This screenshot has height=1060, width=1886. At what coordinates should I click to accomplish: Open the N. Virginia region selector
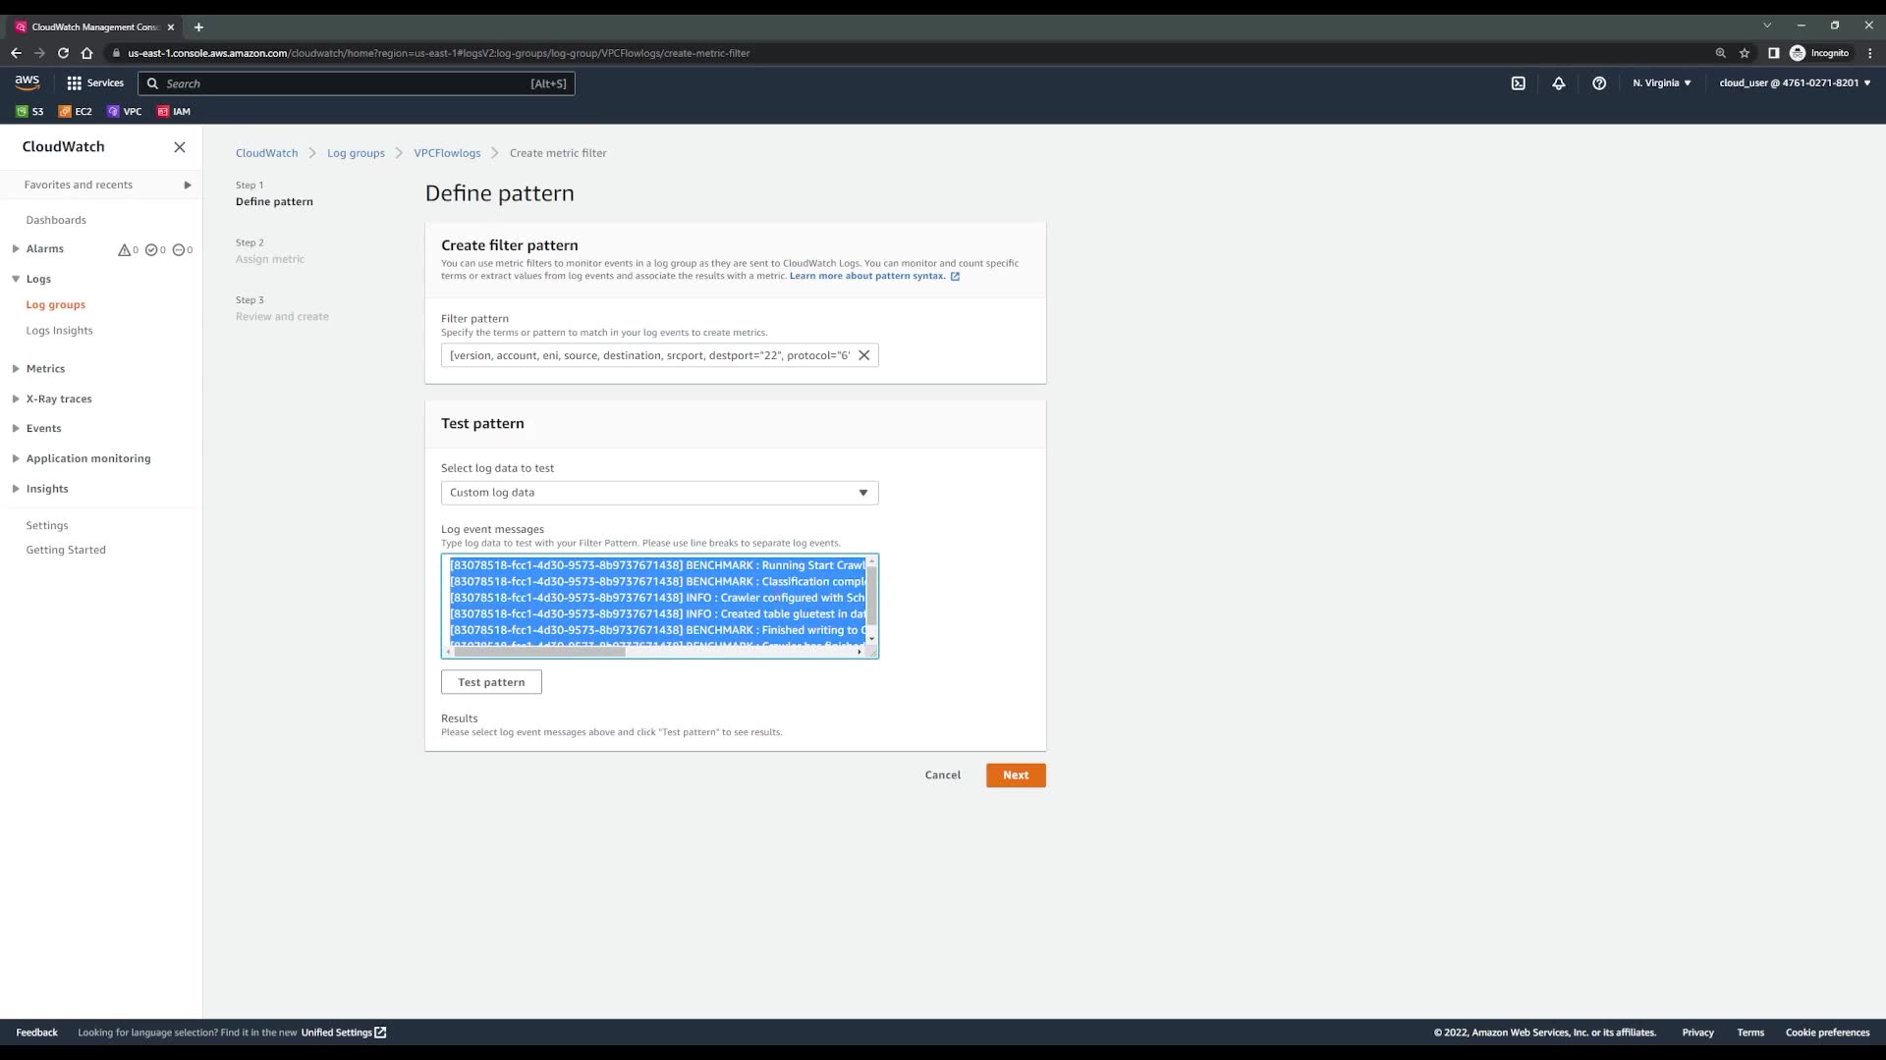tap(1661, 83)
